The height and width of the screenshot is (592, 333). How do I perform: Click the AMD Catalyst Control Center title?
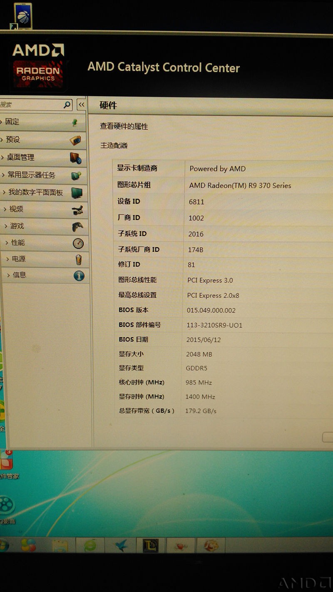[x=164, y=67]
